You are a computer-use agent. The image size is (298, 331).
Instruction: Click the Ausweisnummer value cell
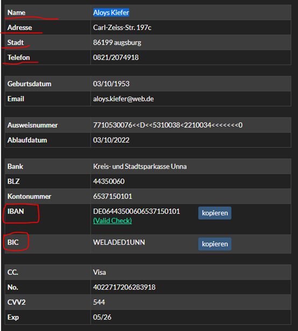coord(191,125)
